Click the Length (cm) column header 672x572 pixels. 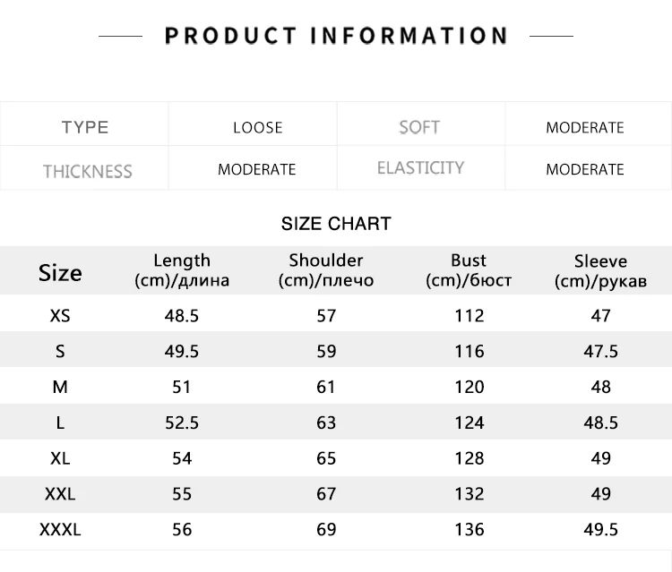point(182,270)
